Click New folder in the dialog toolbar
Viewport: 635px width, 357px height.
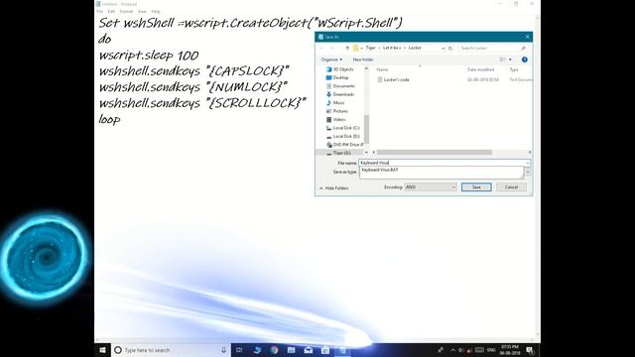(363, 59)
